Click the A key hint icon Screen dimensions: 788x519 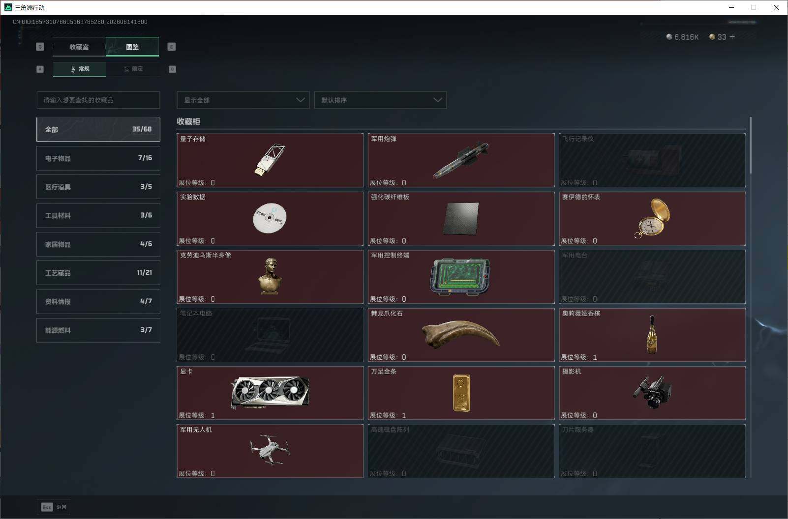pyautogui.click(x=40, y=69)
